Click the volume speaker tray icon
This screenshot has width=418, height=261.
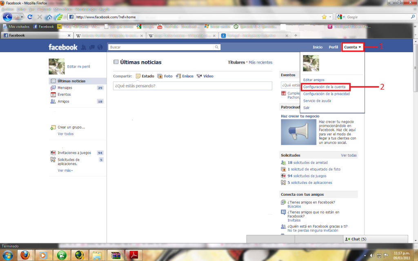(x=372, y=255)
